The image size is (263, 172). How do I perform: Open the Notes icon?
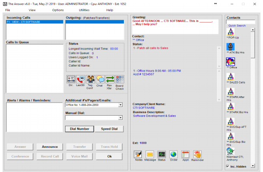(x=138, y=154)
